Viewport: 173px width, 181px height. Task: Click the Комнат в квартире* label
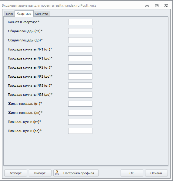tap(24, 22)
